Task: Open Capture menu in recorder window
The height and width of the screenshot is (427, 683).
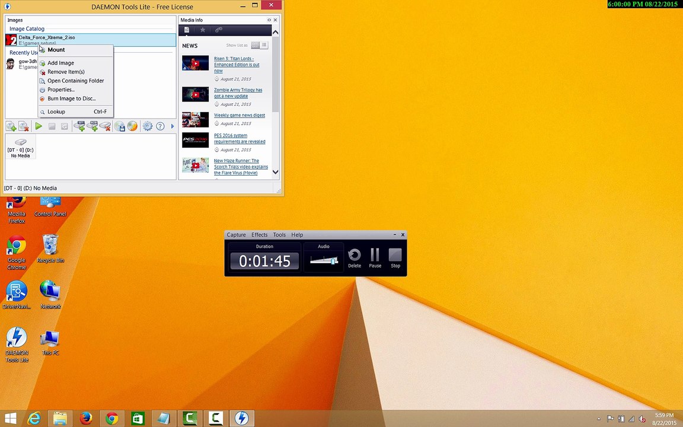Action: pos(236,235)
